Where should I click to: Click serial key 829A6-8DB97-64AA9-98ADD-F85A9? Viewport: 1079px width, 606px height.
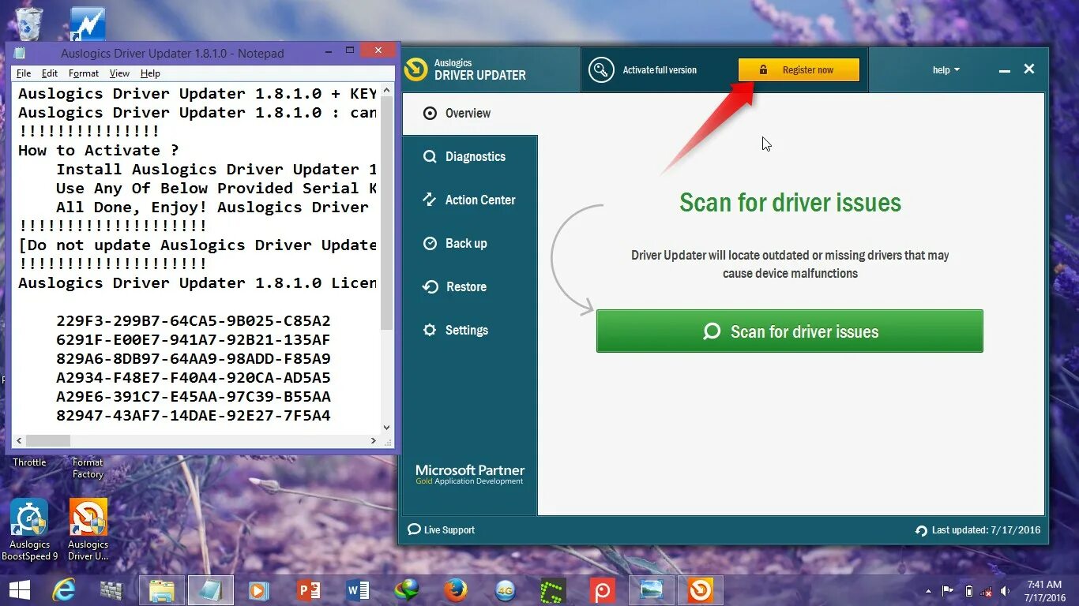[x=194, y=359]
